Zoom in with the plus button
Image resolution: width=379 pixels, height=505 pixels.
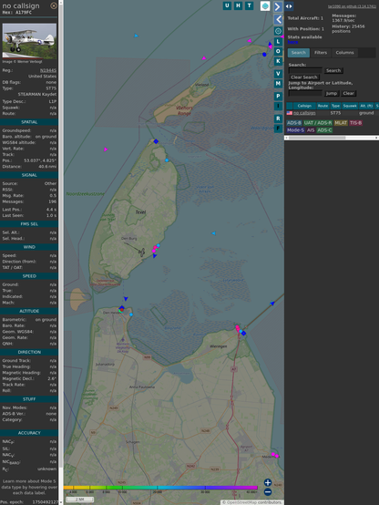point(268,482)
